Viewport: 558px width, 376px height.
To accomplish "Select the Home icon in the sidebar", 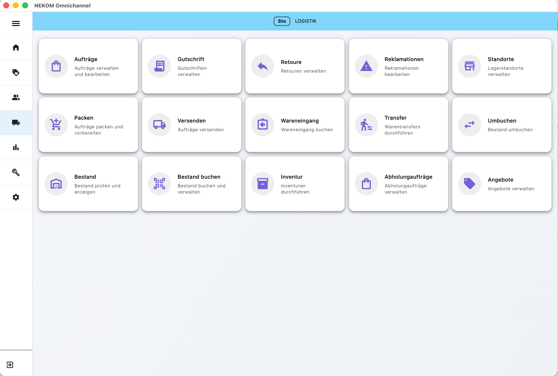I will [x=16, y=47].
